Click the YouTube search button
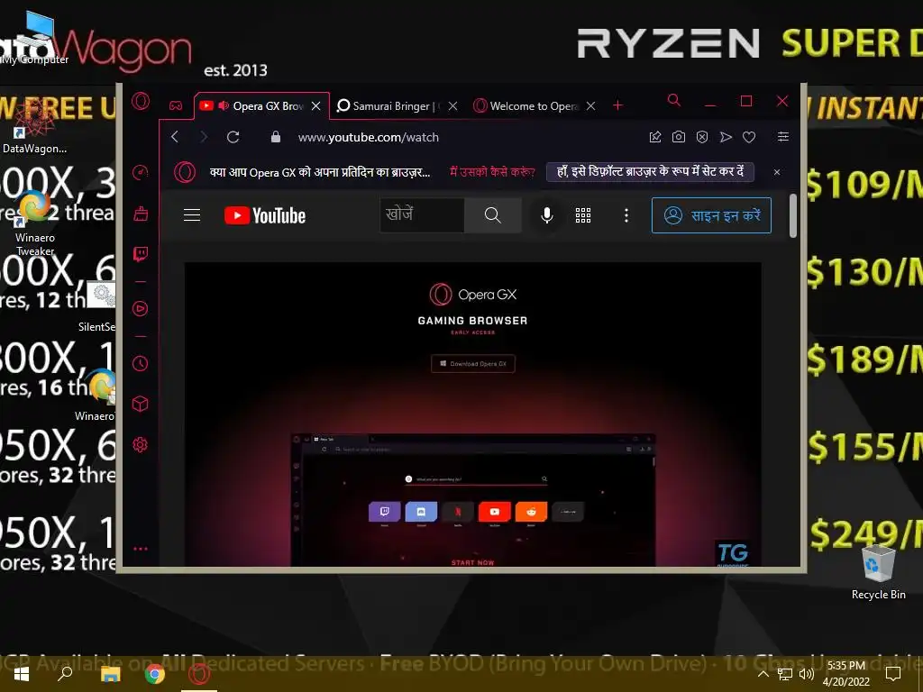923x692 pixels. (x=493, y=215)
